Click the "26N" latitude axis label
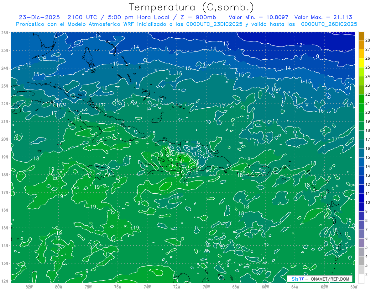Screen dimensions: 376x291 coord(4,33)
